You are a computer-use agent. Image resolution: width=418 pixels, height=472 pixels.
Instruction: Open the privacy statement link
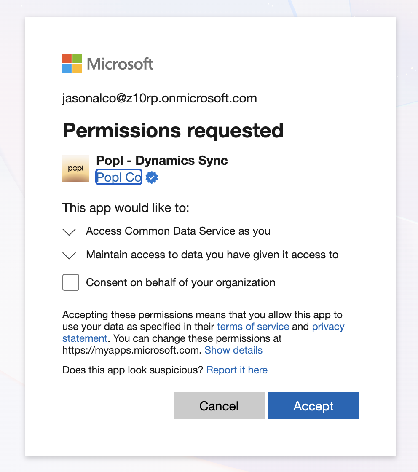328,327
